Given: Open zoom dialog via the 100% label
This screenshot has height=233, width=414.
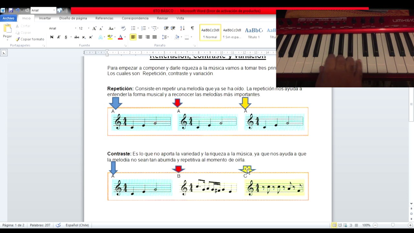Looking at the screenshot, I should [x=366, y=225].
